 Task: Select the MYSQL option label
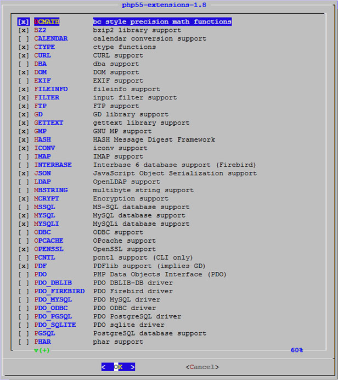(44, 215)
